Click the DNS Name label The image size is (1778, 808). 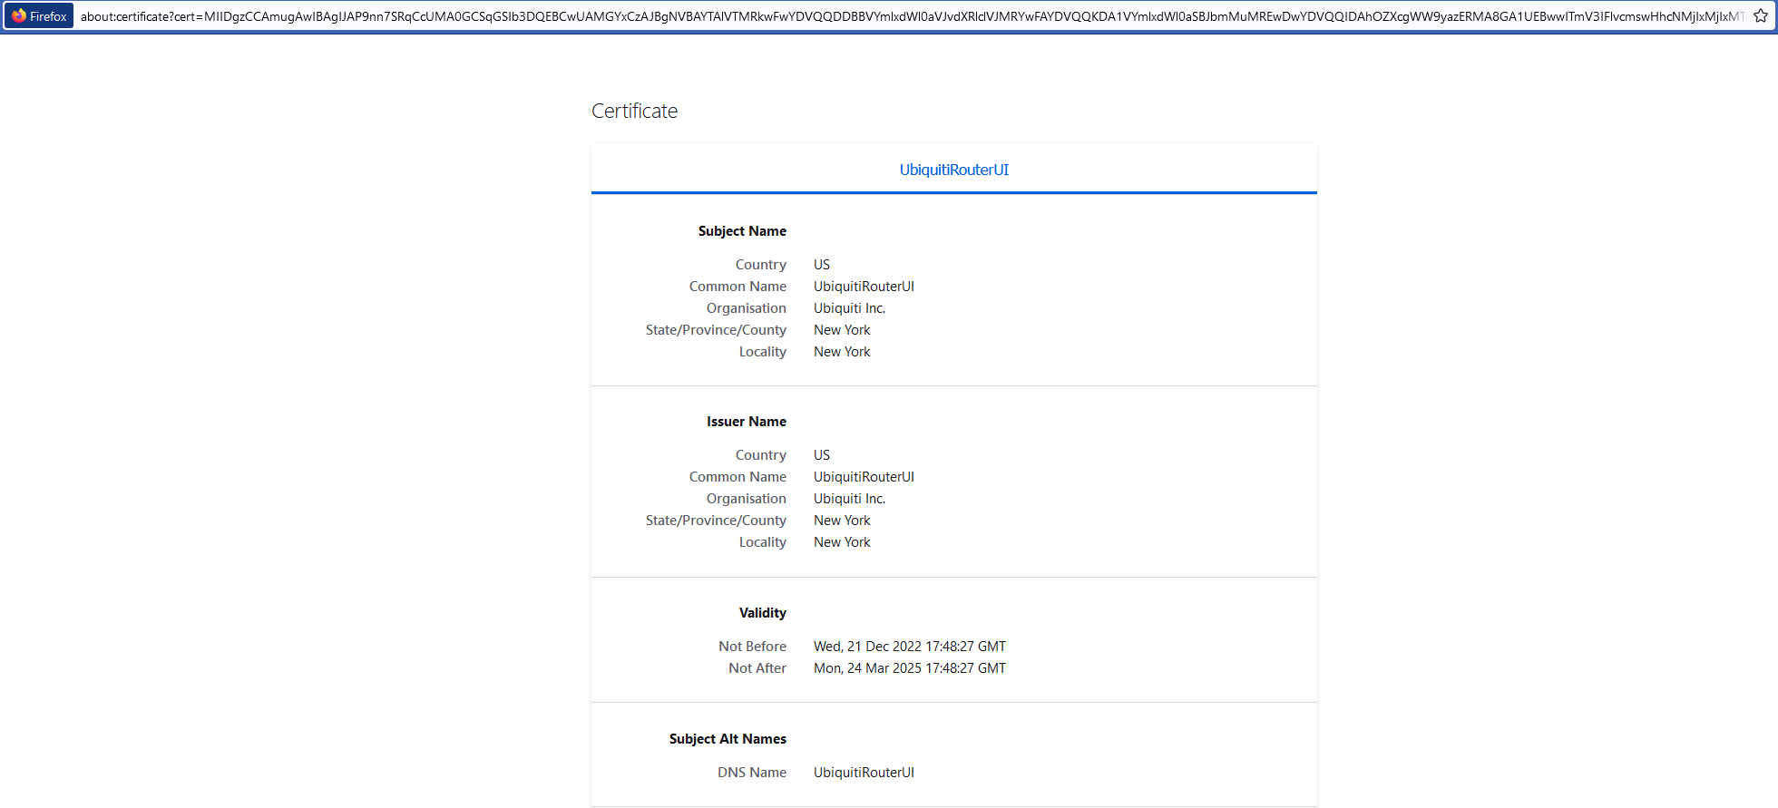tap(752, 773)
